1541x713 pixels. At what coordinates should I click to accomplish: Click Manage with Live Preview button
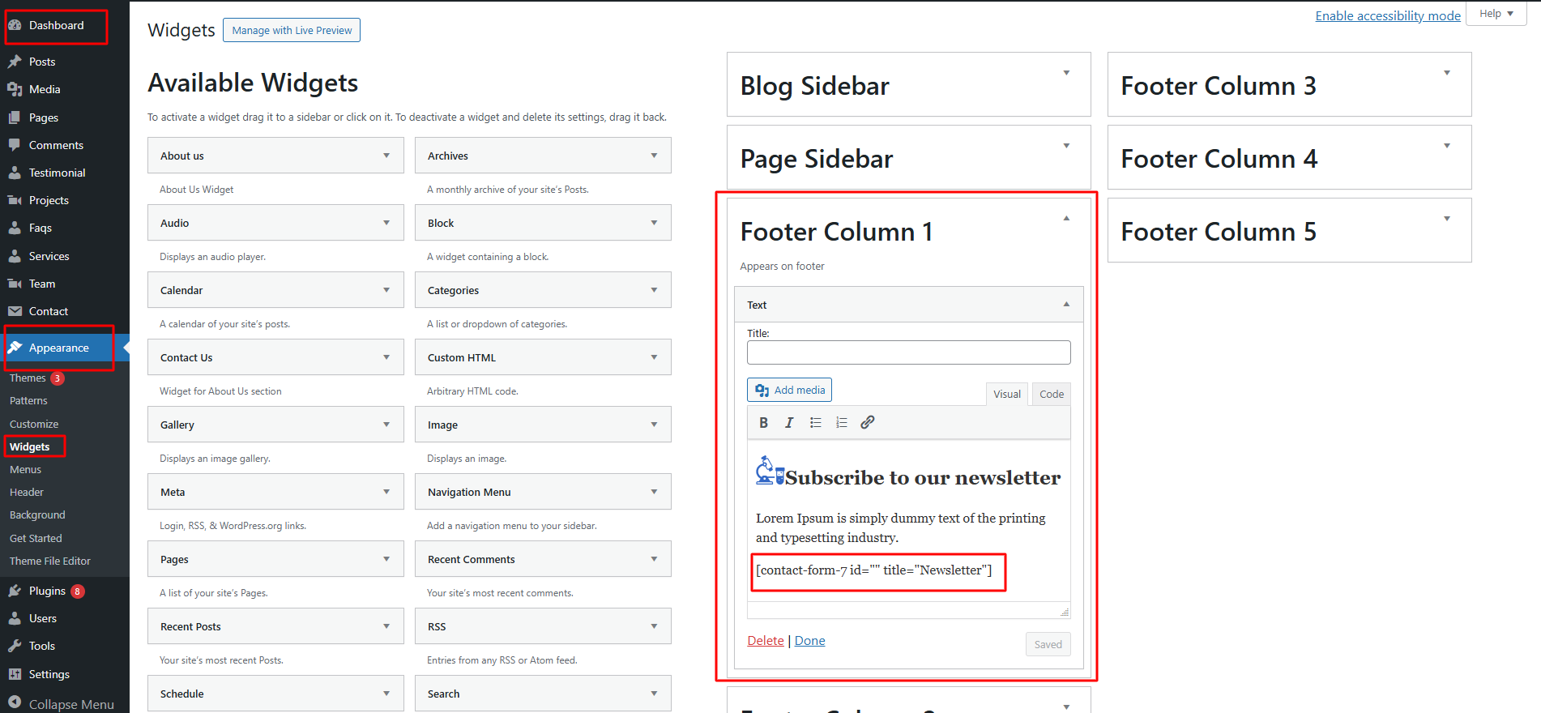[292, 30]
